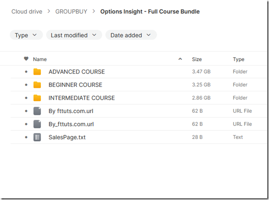Click the Options Insight - Full Course Bundle breadcrumb

coord(150,12)
